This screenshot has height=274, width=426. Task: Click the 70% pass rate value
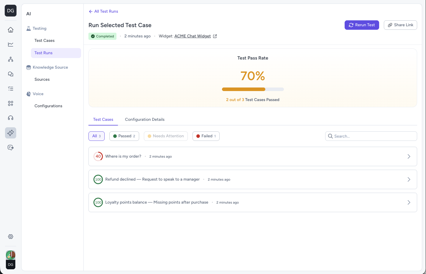pos(253,76)
